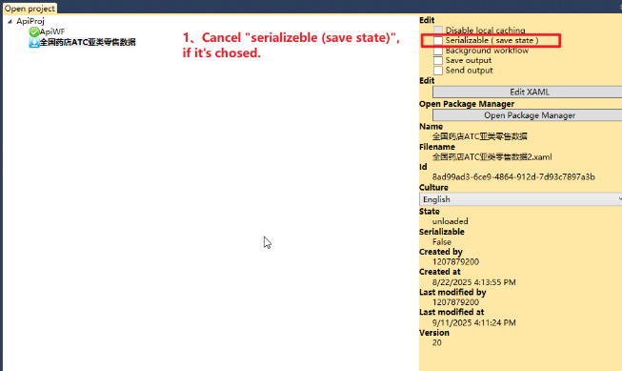Viewport: 622px width, 371px height.
Task: Click the filename 全国药店ATC亚类零售数据2.xaml
Action: (x=492, y=157)
